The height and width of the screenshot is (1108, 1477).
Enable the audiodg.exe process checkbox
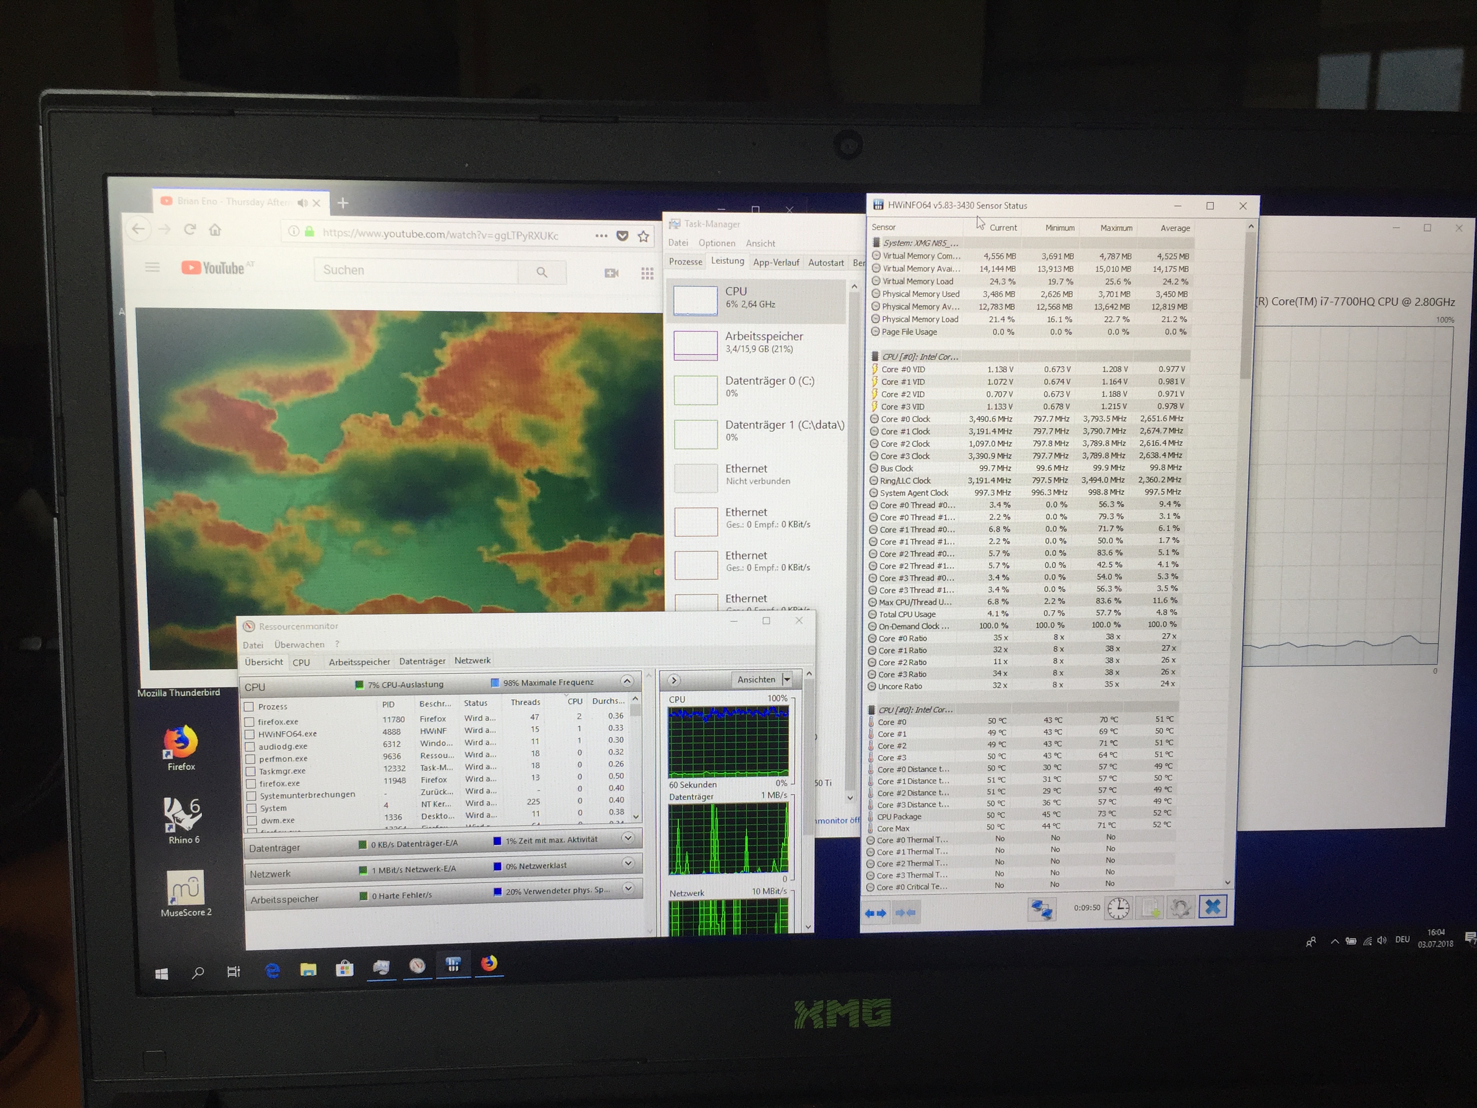coord(250,746)
